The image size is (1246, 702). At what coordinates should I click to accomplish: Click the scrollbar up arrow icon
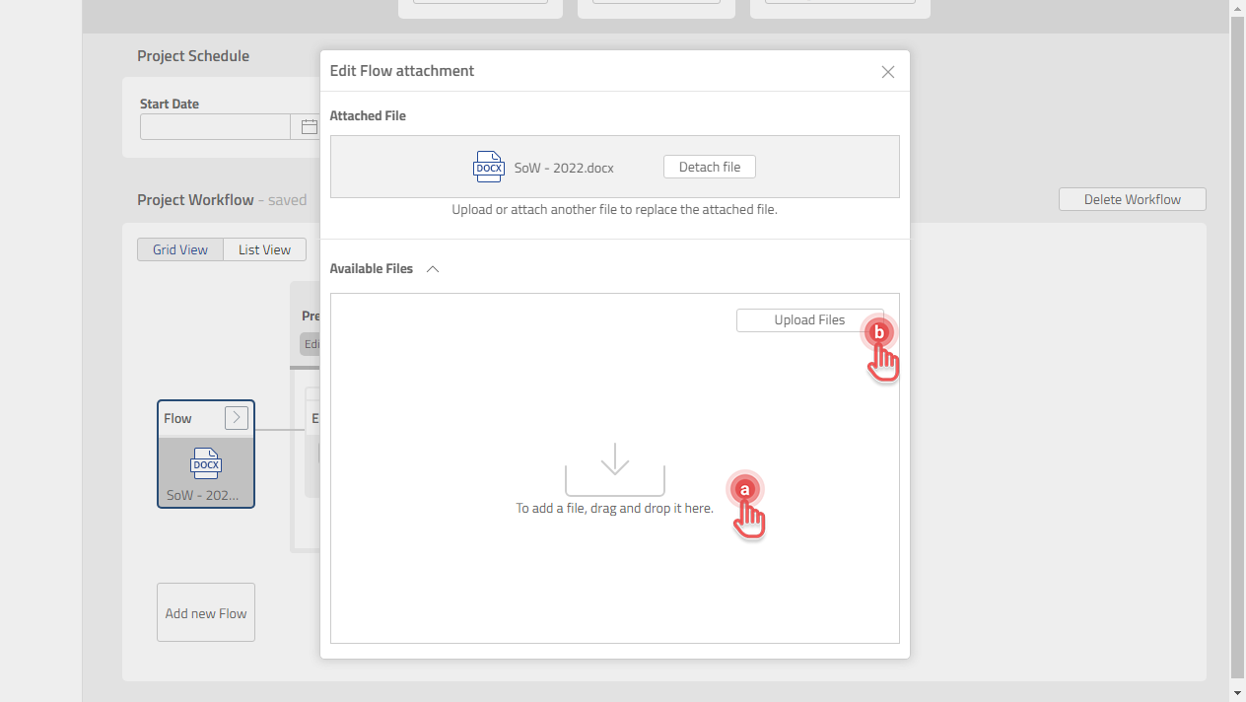point(1238,8)
